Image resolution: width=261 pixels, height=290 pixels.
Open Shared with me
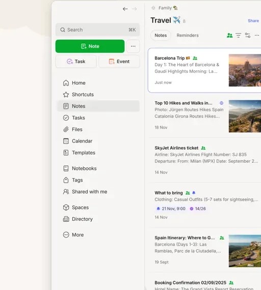tap(98, 192)
